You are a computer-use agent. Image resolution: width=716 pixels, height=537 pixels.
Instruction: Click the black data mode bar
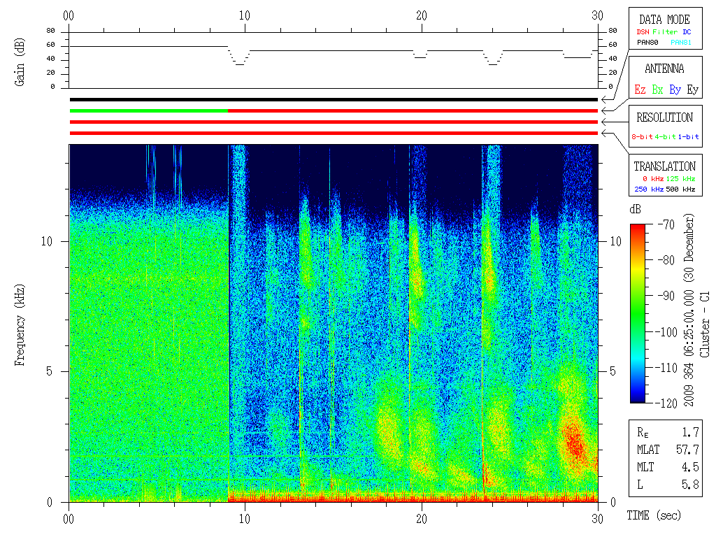point(334,99)
